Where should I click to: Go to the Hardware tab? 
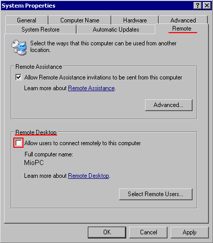135,20
